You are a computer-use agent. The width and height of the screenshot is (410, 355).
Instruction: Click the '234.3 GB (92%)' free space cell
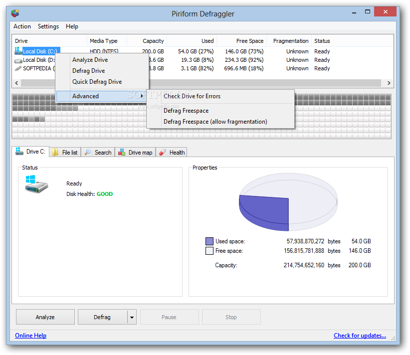tap(244, 60)
